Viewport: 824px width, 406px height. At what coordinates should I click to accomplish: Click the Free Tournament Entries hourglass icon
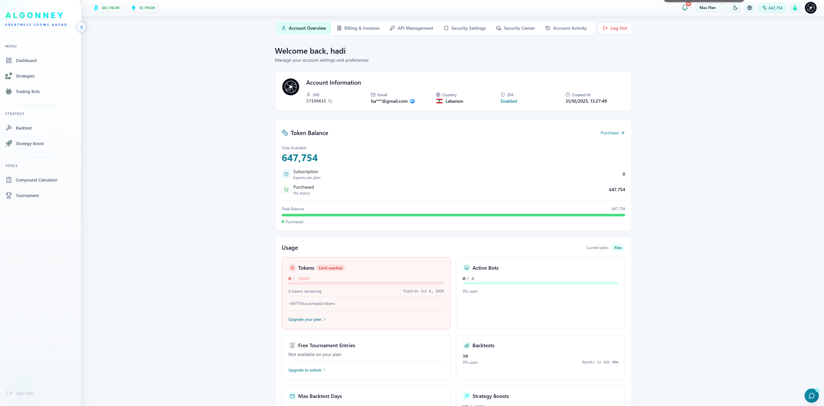point(292,345)
